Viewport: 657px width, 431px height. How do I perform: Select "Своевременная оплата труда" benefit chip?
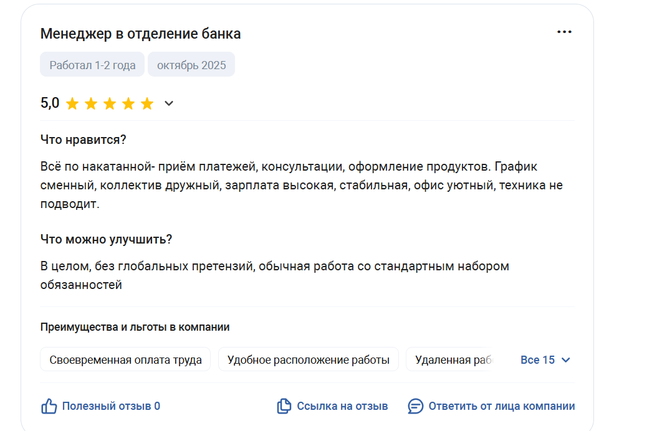coord(125,360)
